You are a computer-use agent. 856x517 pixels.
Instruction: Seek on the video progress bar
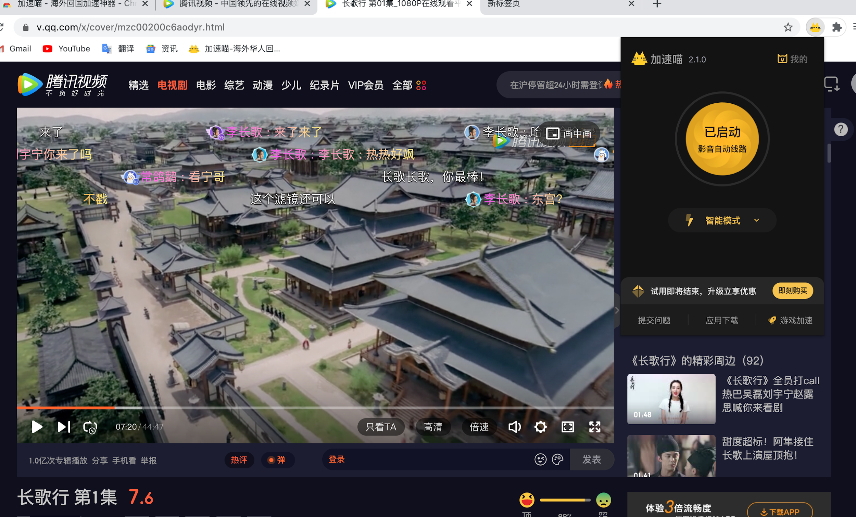click(x=313, y=408)
